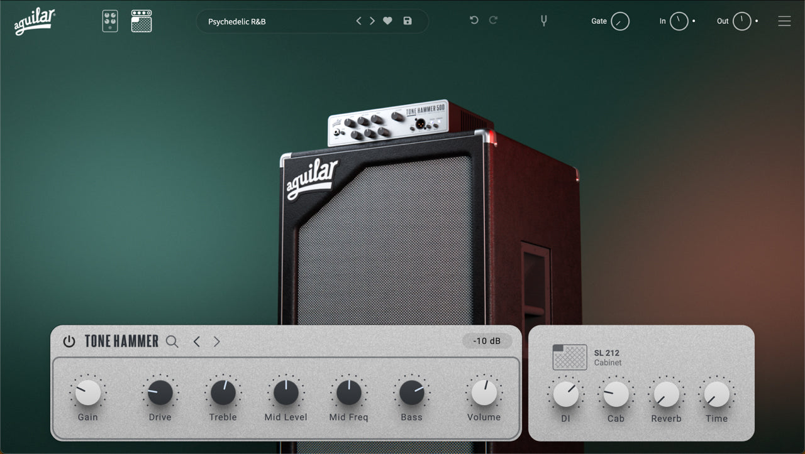Click the redo arrow icon

pyautogui.click(x=494, y=20)
